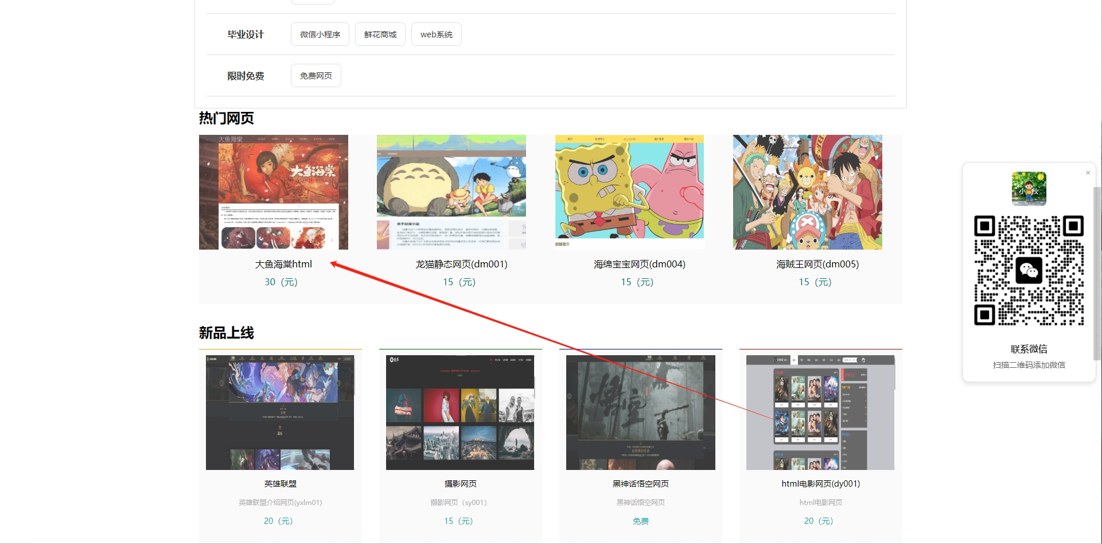Image resolution: width=1102 pixels, height=544 pixels.
Task: Click the 扫描二维码添加微信 text
Action: point(1029,365)
